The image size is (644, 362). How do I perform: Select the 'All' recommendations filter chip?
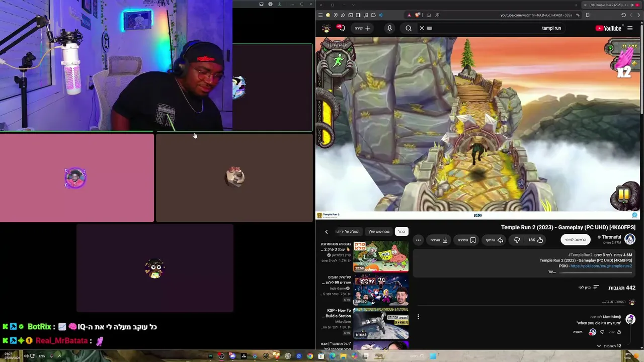pos(401,232)
